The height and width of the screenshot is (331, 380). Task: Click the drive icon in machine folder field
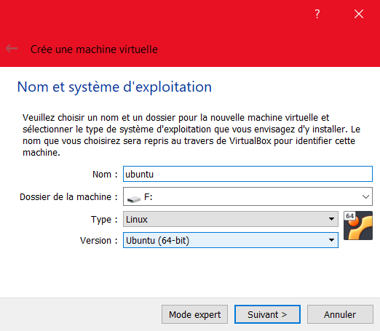tap(134, 199)
